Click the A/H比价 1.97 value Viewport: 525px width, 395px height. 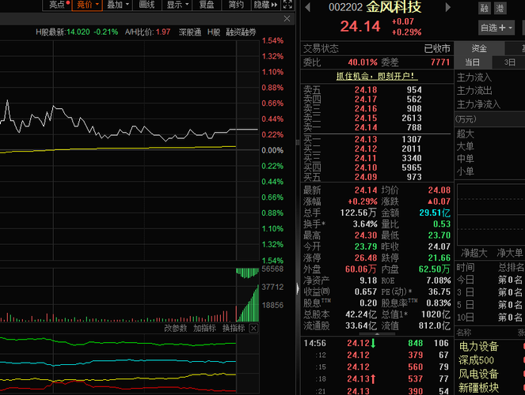coord(163,32)
